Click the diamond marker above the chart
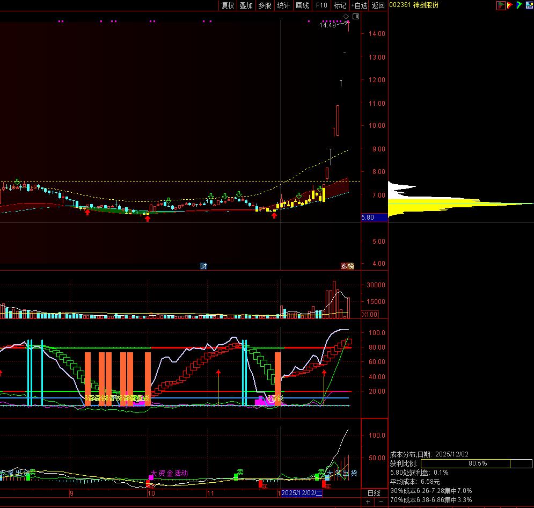This screenshot has height=508, width=534. tap(346, 17)
